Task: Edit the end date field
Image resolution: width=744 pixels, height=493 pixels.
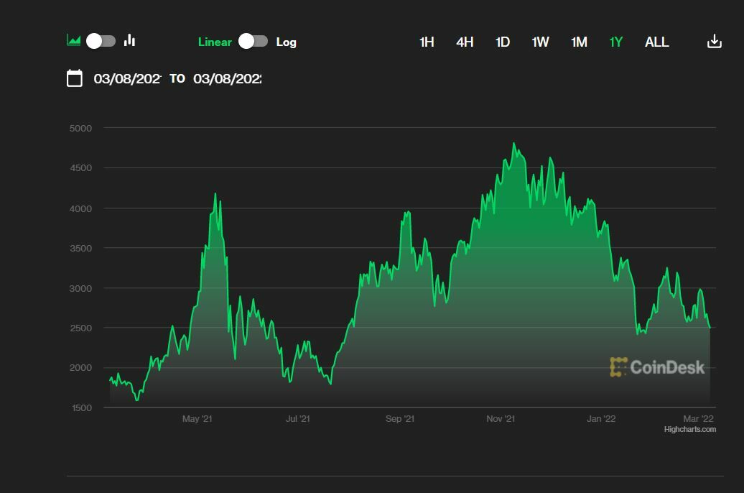Action: 227,78
